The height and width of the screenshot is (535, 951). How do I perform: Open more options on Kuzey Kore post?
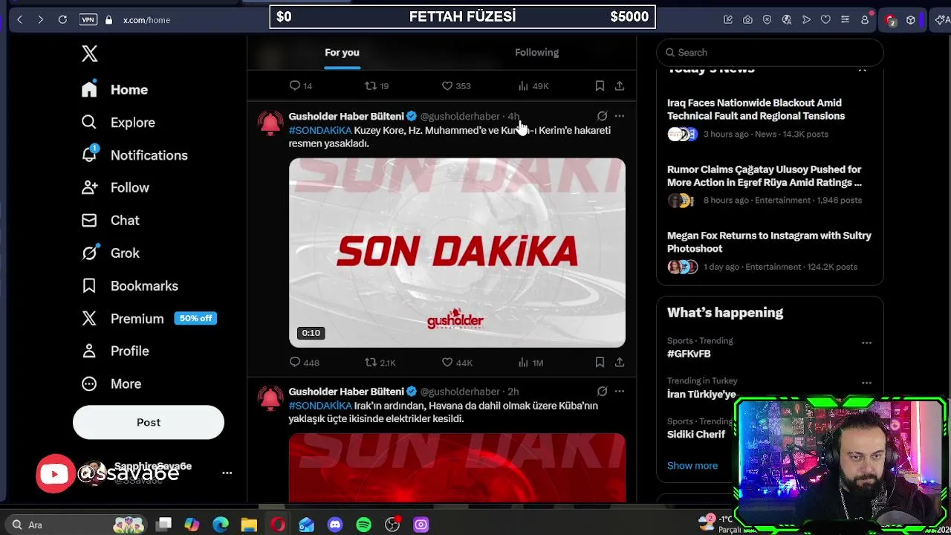(619, 116)
